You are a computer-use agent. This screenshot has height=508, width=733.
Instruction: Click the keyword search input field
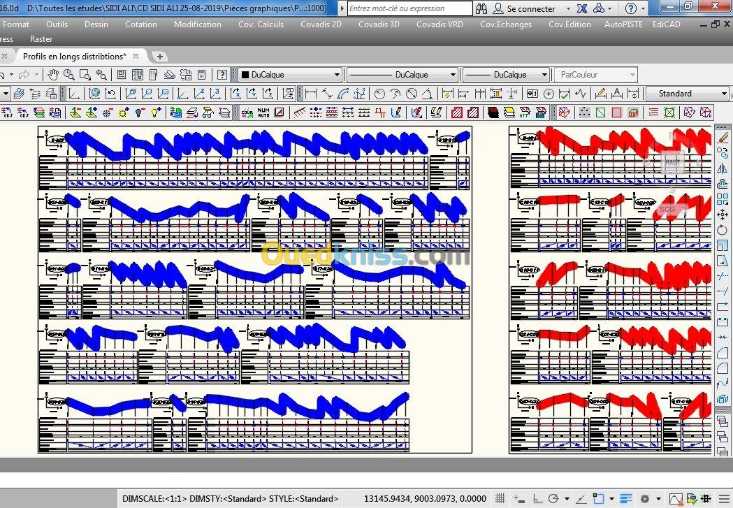click(409, 8)
